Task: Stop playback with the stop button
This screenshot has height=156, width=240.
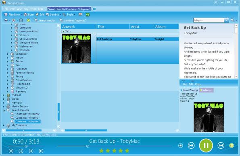Action: [181, 146]
